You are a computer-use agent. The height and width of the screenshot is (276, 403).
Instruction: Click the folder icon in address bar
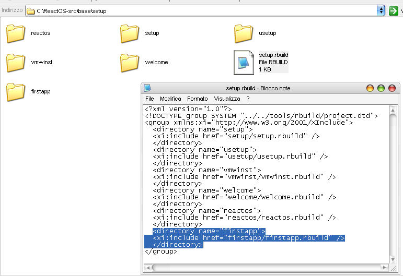pos(31,11)
